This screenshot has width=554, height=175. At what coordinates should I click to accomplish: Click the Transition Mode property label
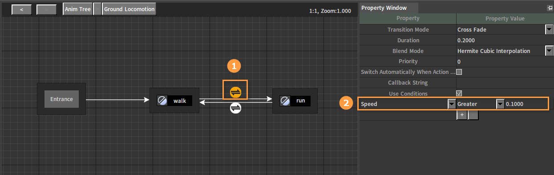click(408, 29)
